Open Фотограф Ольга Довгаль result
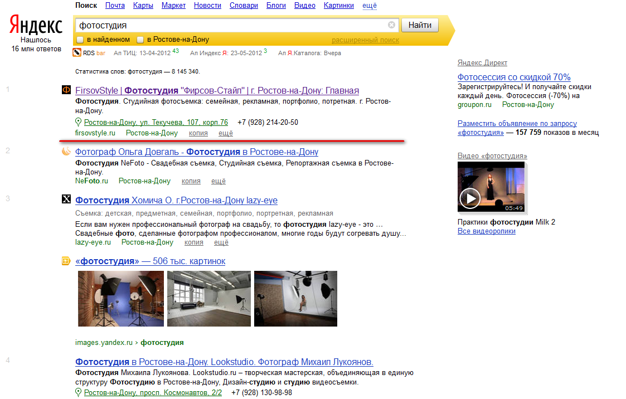The image size is (626, 399). 197,152
